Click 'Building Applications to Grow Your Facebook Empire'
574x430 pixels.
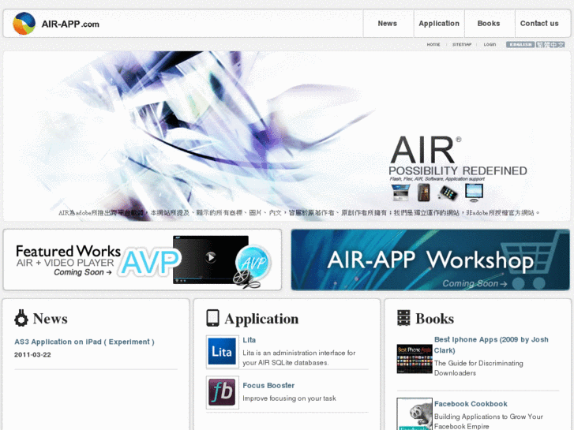[489, 421]
